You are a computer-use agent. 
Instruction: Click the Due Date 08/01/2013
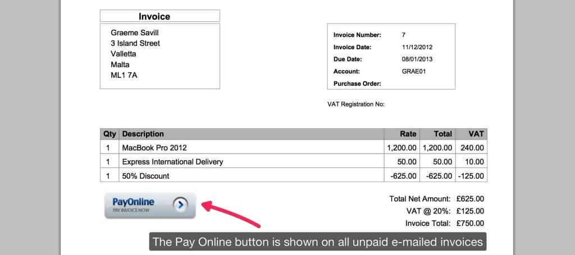pyautogui.click(x=417, y=59)
